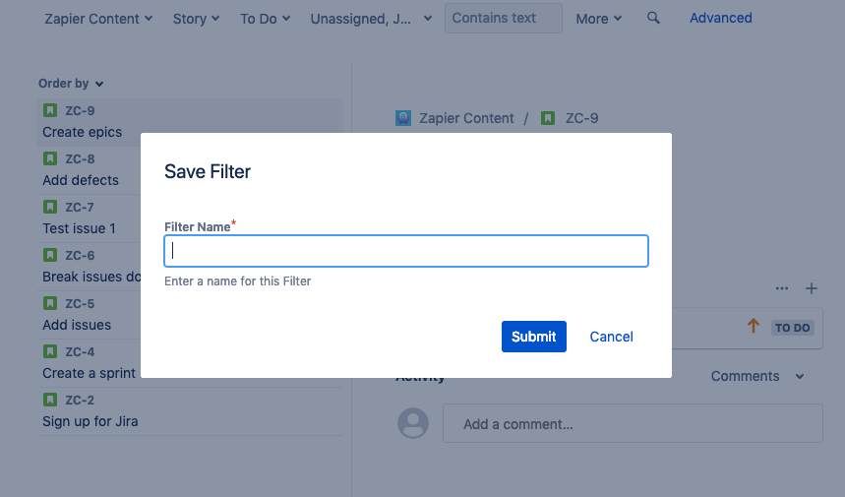Open the More filters dropdown
The height and width of the screenshot is (497, 845).
click(599, 19)
